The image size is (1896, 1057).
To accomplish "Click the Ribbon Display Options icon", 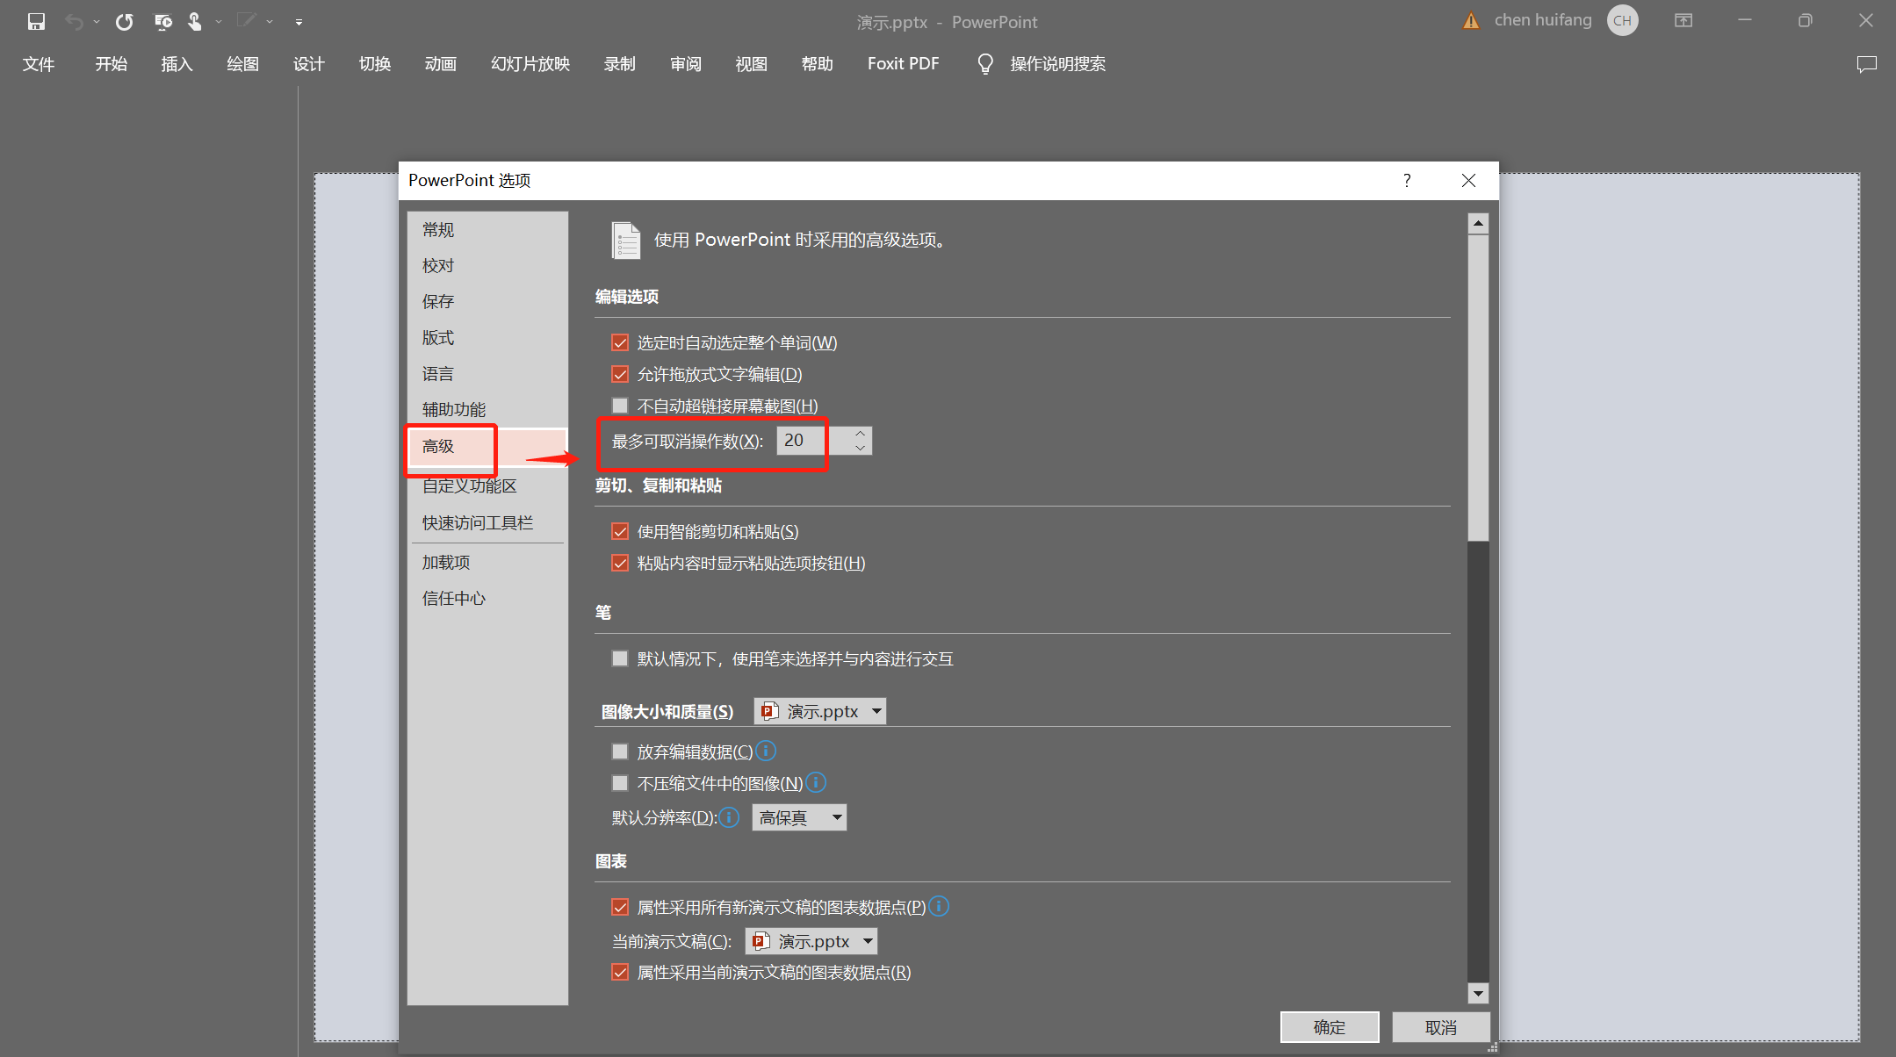I will click(x=1683, y=20).
